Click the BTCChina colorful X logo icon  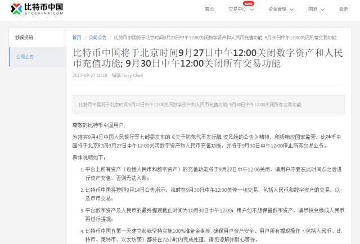16,9
